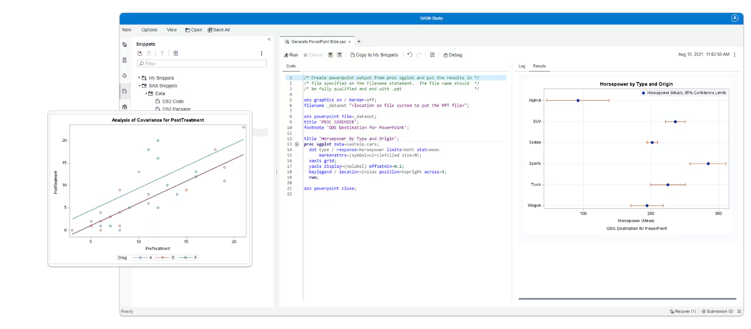This screenshot has width=751, height=329.
Task: Click the format code icon
Action: click(432, 55)
